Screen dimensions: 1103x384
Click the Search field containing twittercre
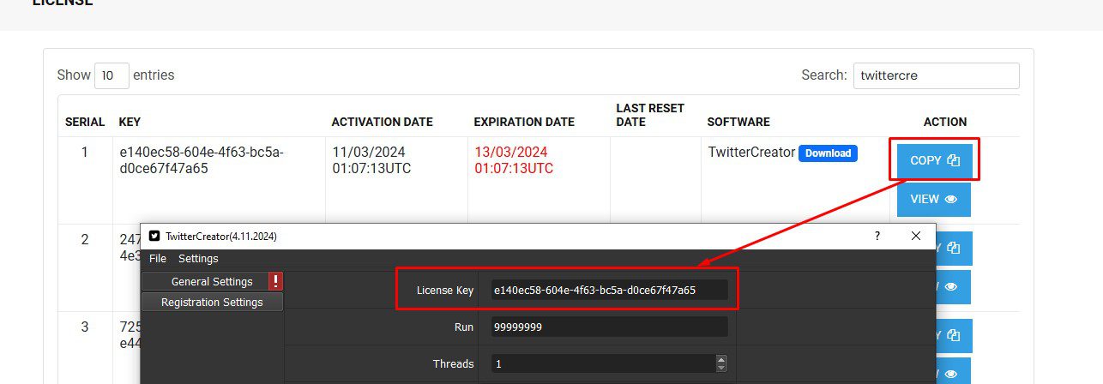pyautogui.click(x=936, y=75)
